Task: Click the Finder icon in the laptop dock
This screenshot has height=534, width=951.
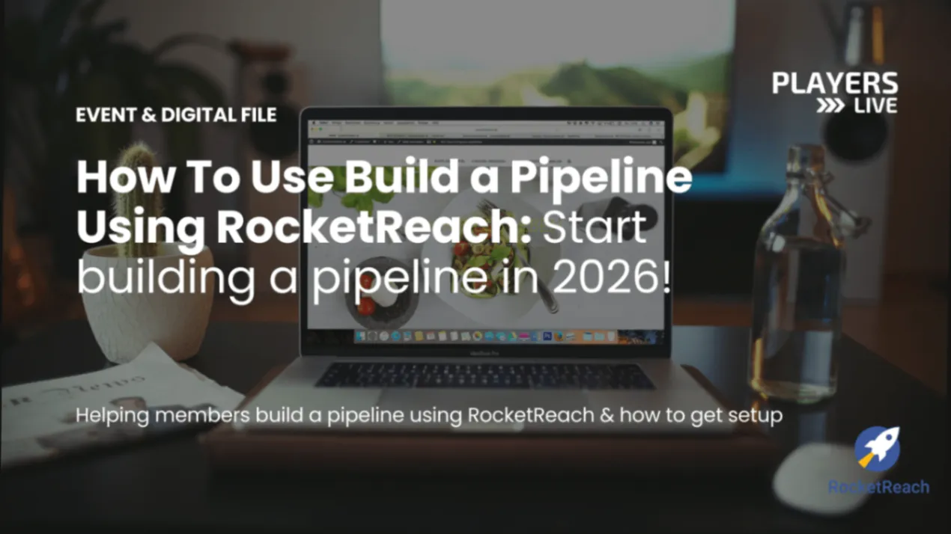Action: pos(360,337)
